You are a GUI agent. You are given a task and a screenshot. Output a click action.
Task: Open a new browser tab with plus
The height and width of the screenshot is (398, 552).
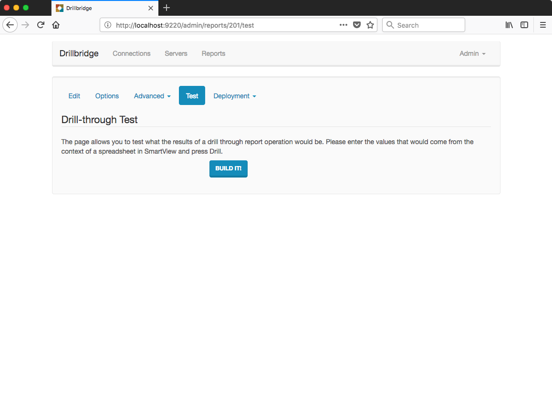[167, 8]
